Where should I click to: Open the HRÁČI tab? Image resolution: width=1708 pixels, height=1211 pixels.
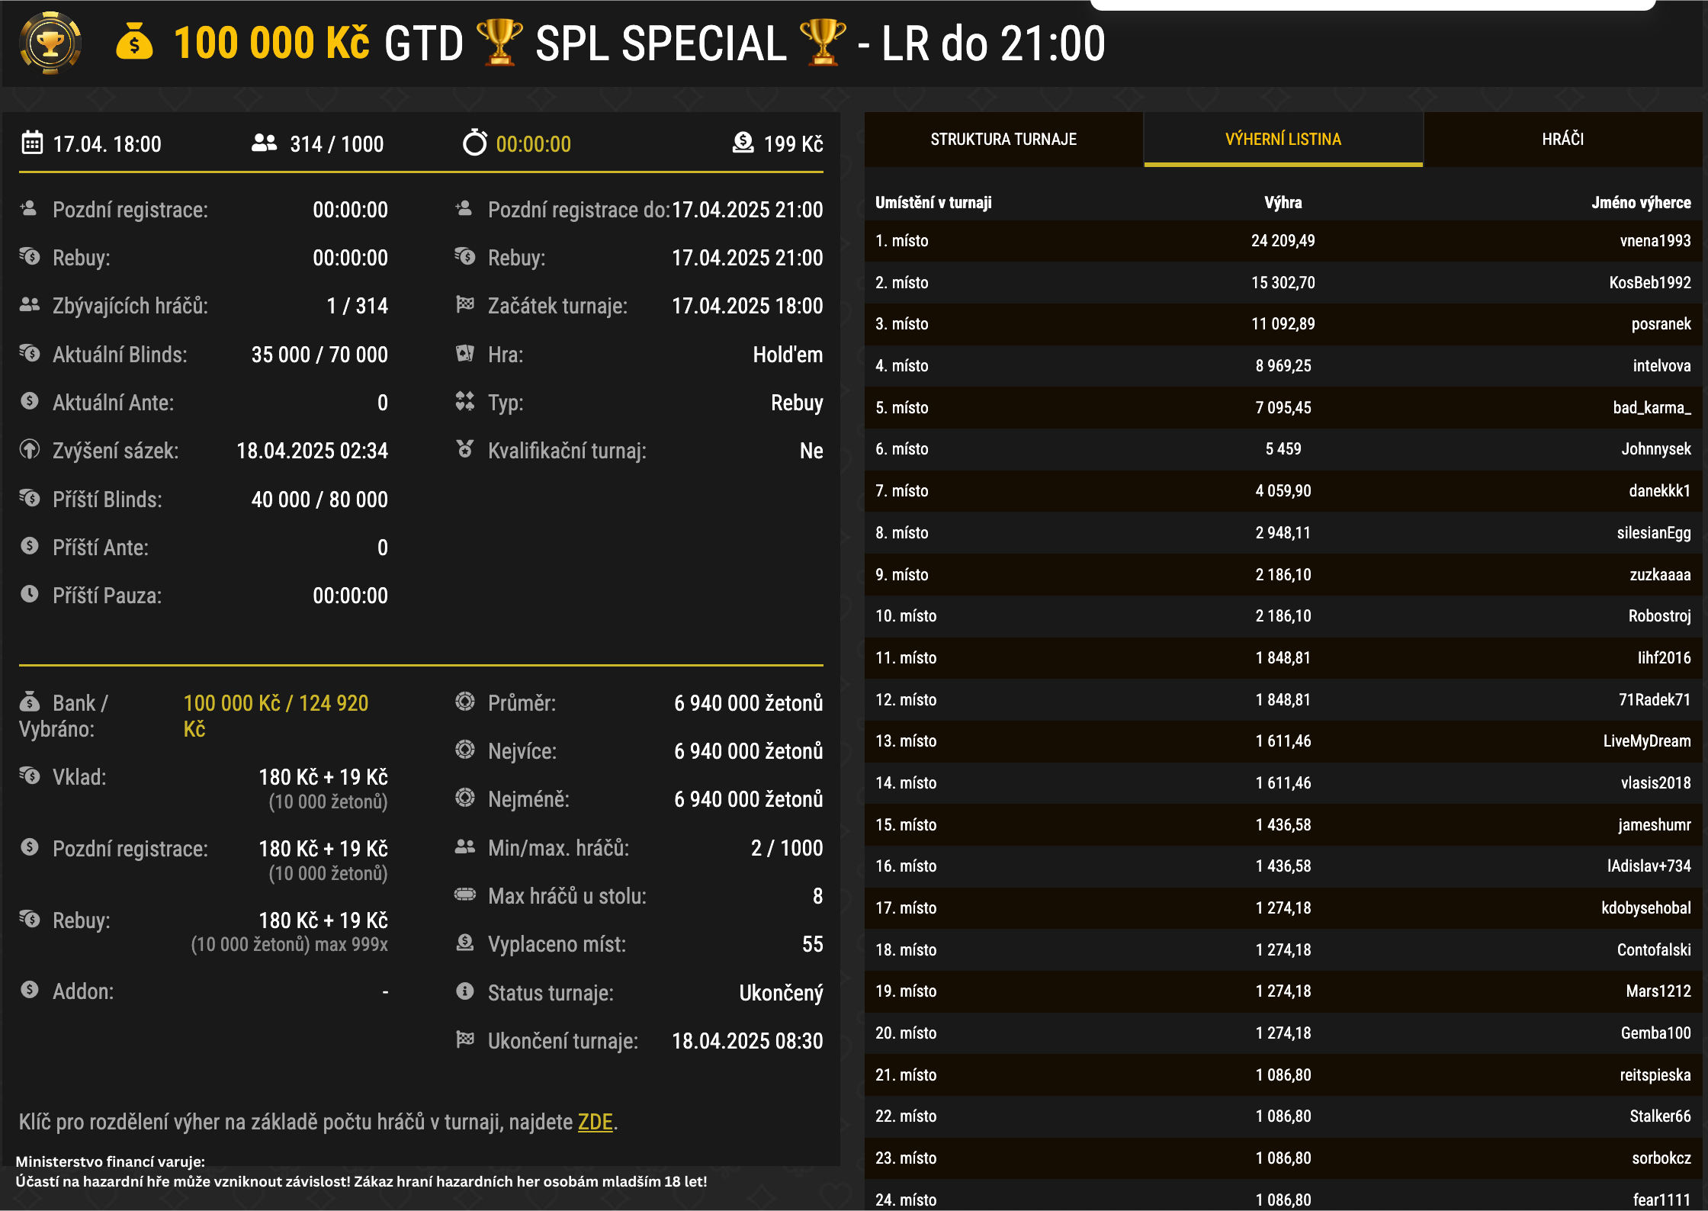tap(1564, 139)
